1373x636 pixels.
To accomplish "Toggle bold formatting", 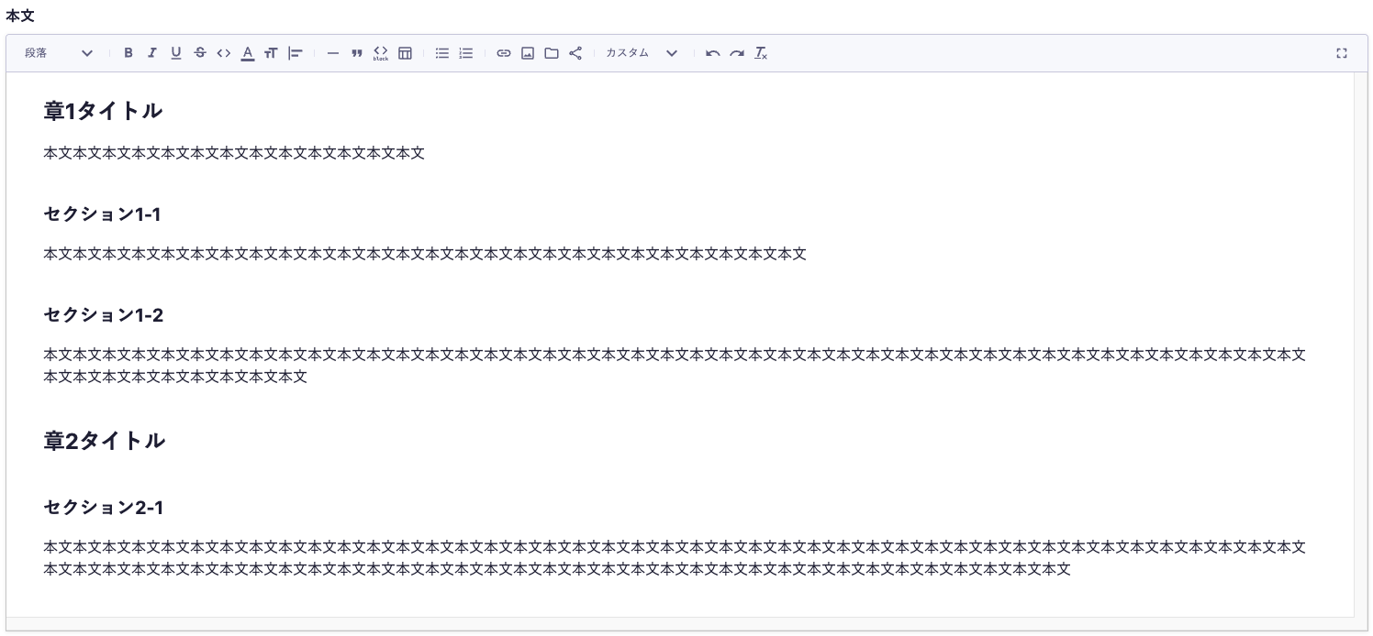I will click(128, 53).
